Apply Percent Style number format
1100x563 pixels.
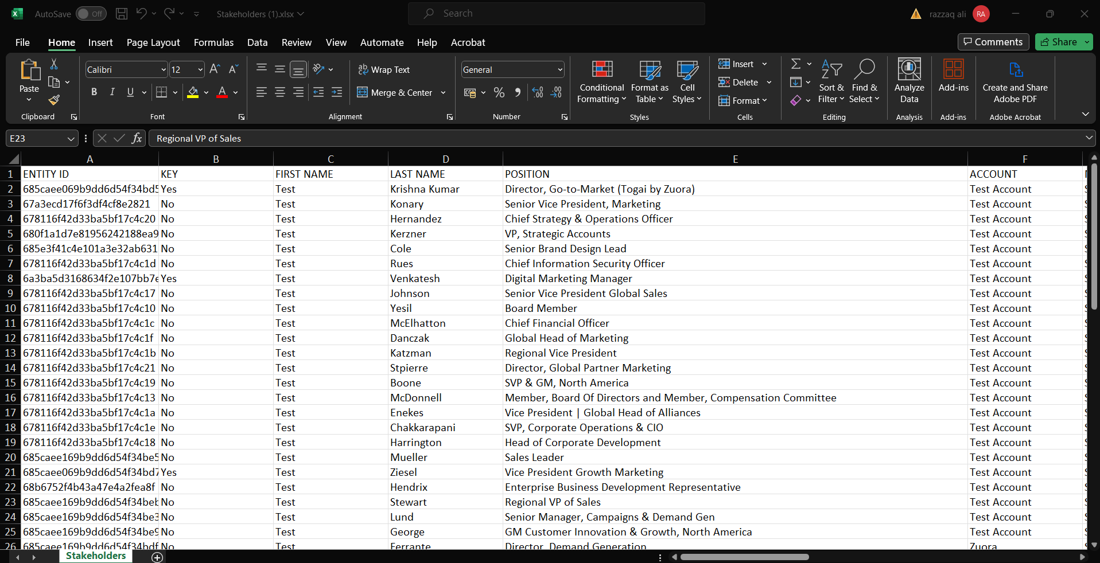tap(499, 92)
